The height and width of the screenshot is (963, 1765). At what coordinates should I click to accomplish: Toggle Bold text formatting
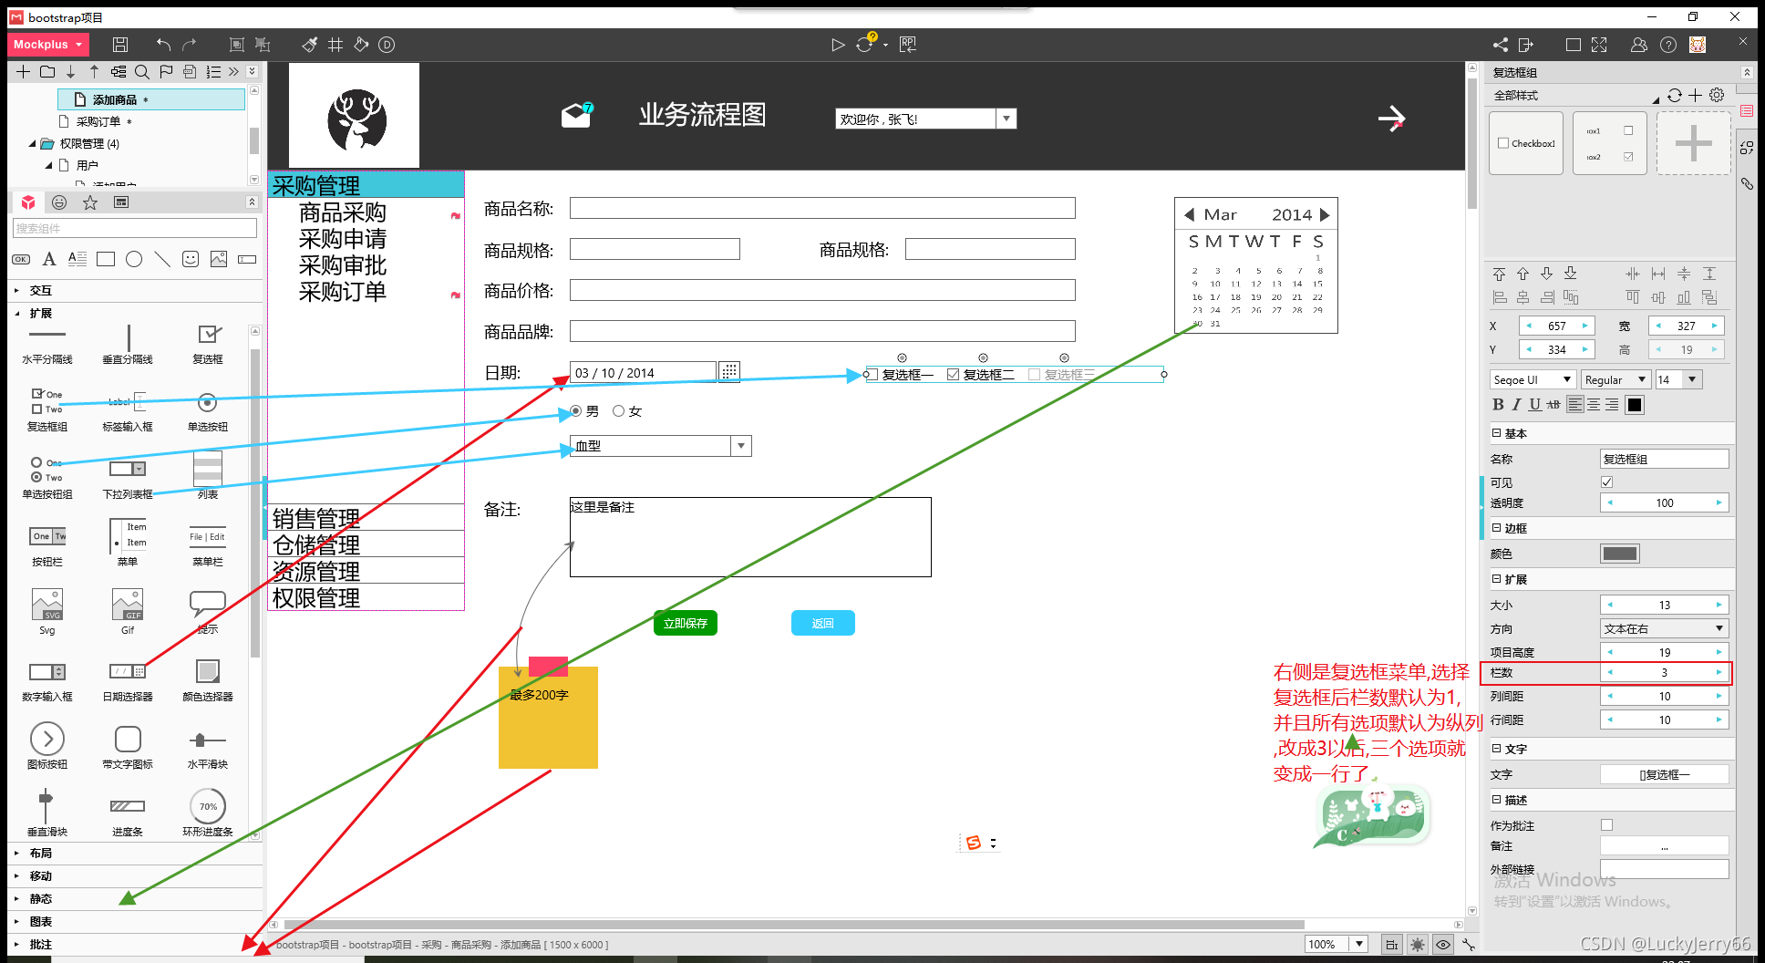(x=1498, y=405)
